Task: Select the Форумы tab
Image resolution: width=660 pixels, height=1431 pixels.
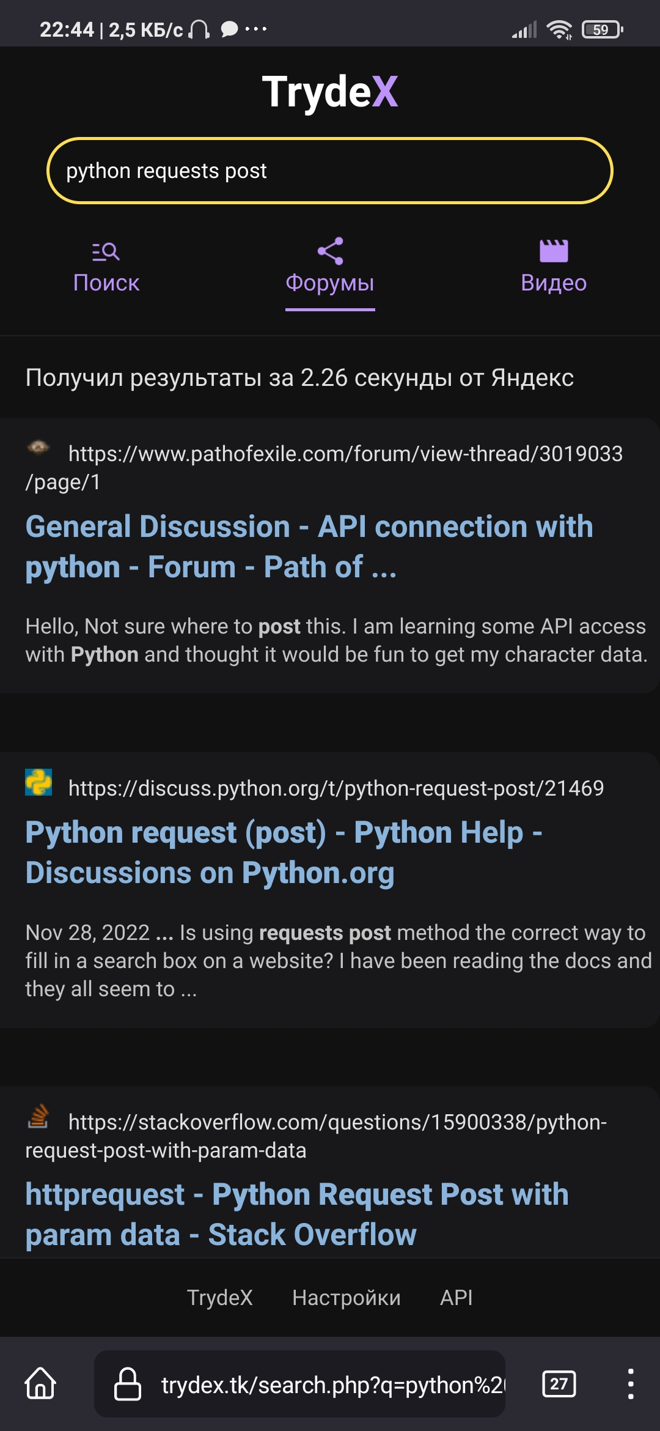Action: coord(330,283)
